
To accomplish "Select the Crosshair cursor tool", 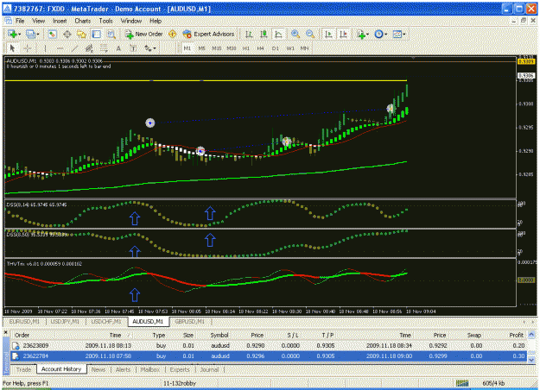I will pos(28,48).
